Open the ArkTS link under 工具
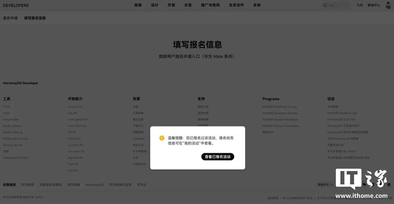Image resolution: width=394 pixels, height=204 pixels. 7,107
